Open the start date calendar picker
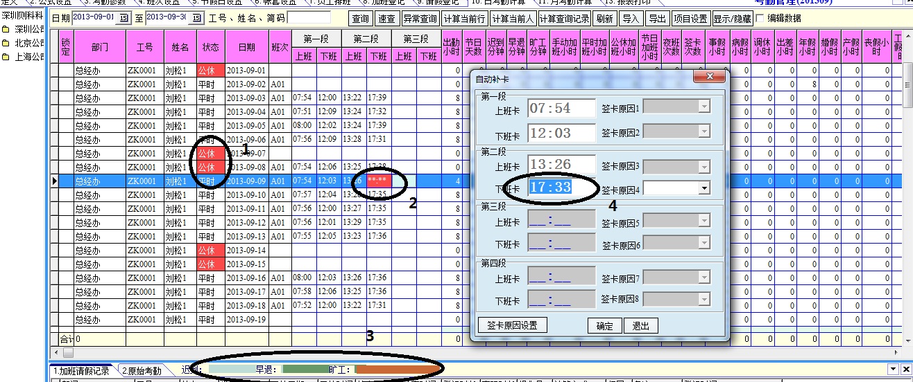 124,17
